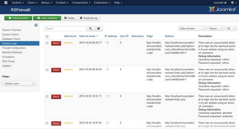Viewport: 239px width, 129px height.
Task: Go to Database Check in sidebar
Action: (11, 39)
